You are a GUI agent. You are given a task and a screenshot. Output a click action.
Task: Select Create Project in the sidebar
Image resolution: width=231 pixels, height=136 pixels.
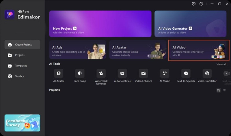(x=22, y=45)
